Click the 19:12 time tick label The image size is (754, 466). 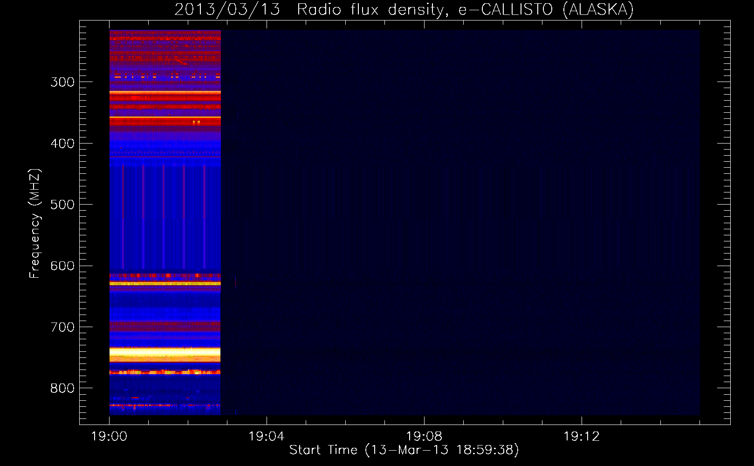[x=582, y=437]
